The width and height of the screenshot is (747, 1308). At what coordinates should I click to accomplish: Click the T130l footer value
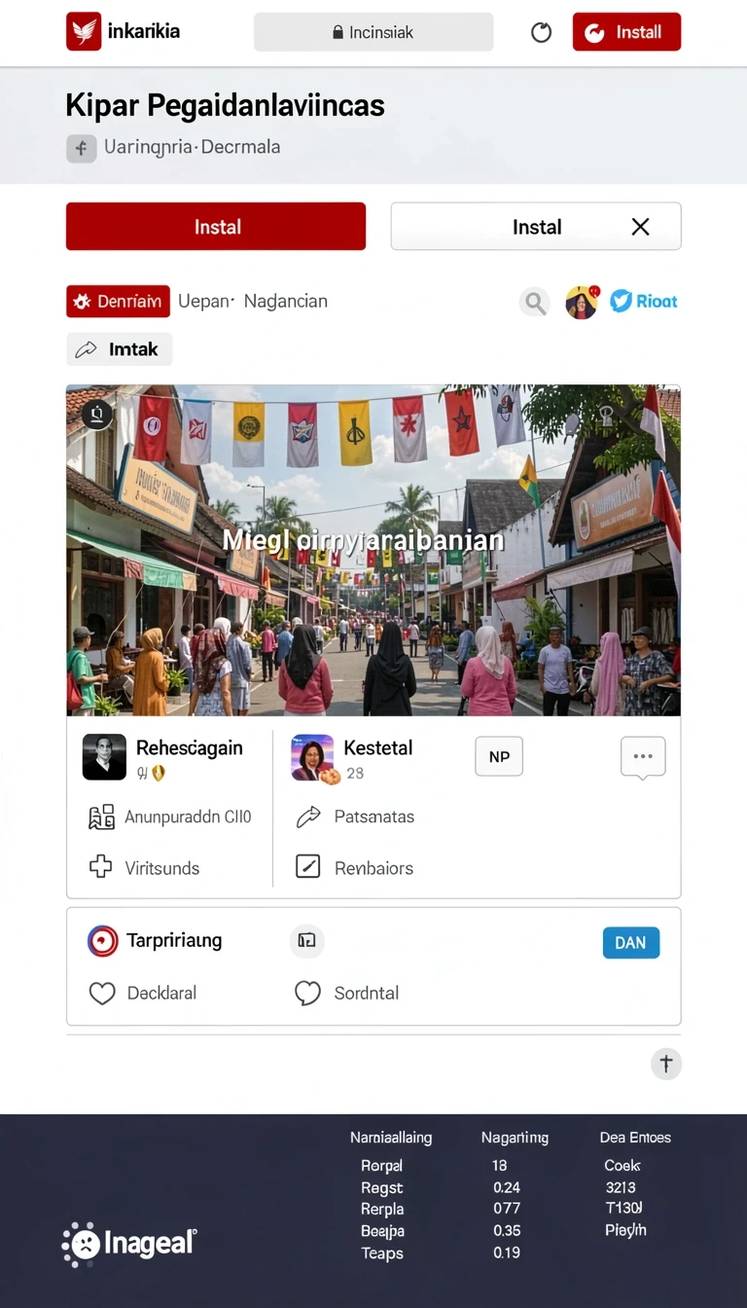(x=623, y=1209)
